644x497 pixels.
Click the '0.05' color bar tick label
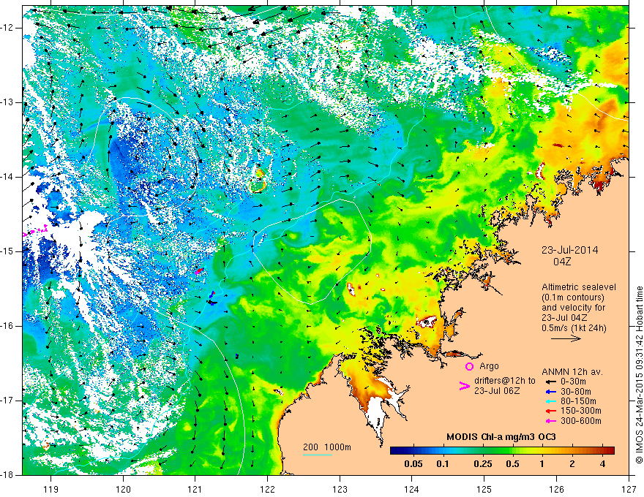point(413,464)
